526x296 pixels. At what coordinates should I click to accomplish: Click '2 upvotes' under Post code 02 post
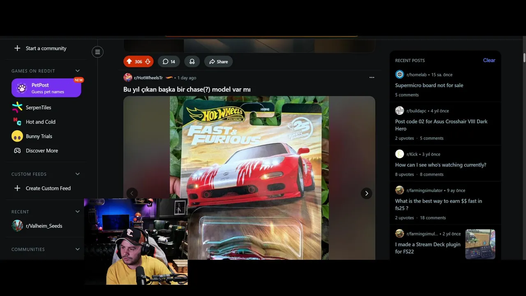(x=404, y=138)
